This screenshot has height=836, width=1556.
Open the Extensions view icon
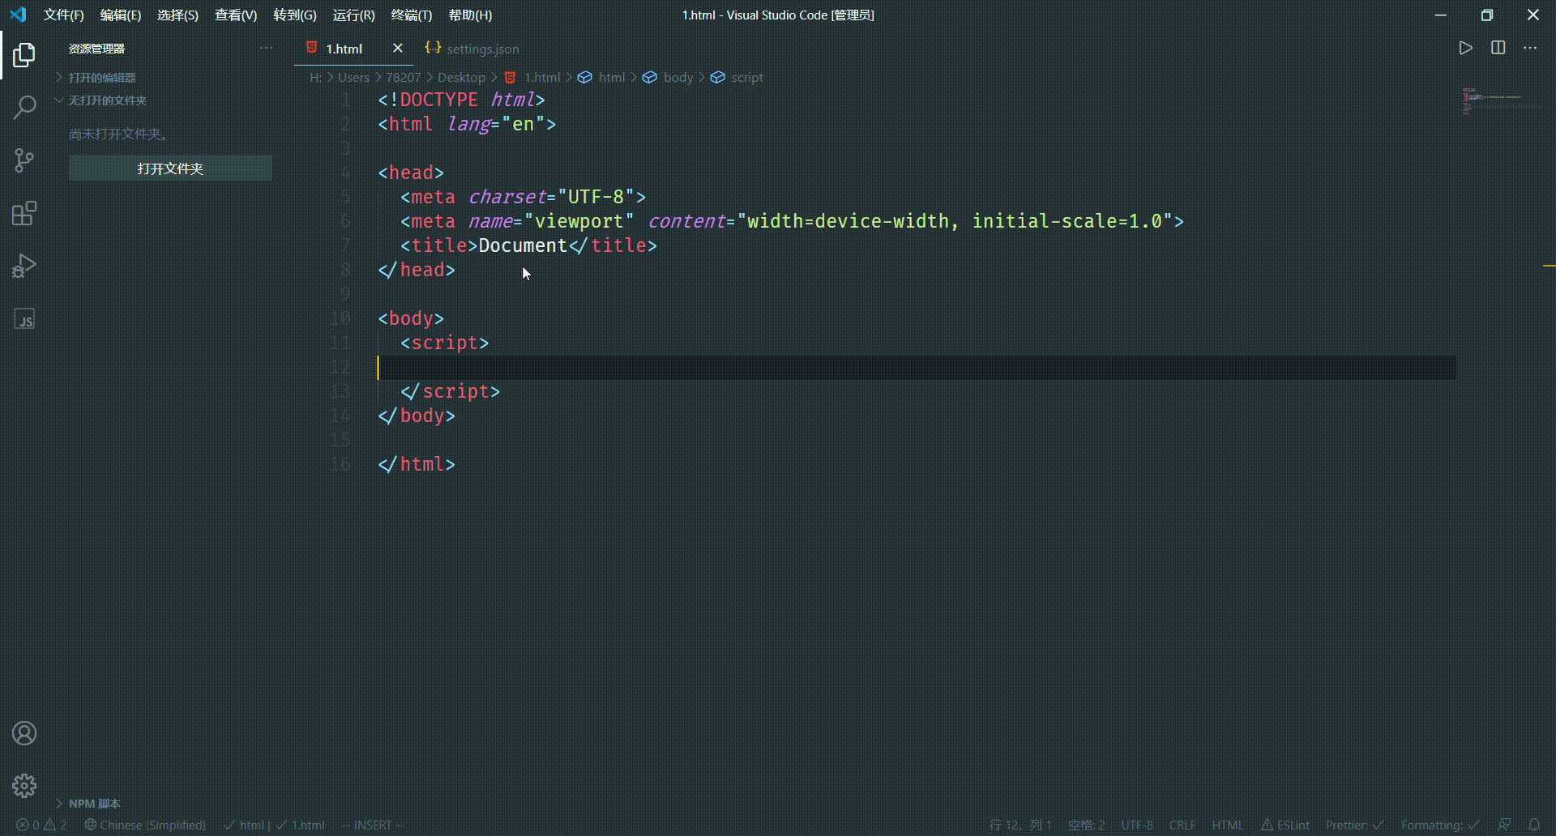tap(24, 214)
